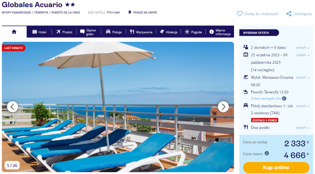Switch to the Przelot tab
This screenshot has height=174, width=315.
[64, 32]
